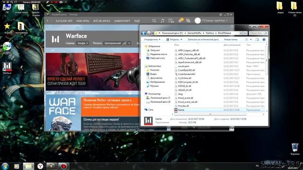Image resolution: width=303 pixels, height=170 pixels.
Task: Click the red record taskbar icon
Action: point(63,166)
